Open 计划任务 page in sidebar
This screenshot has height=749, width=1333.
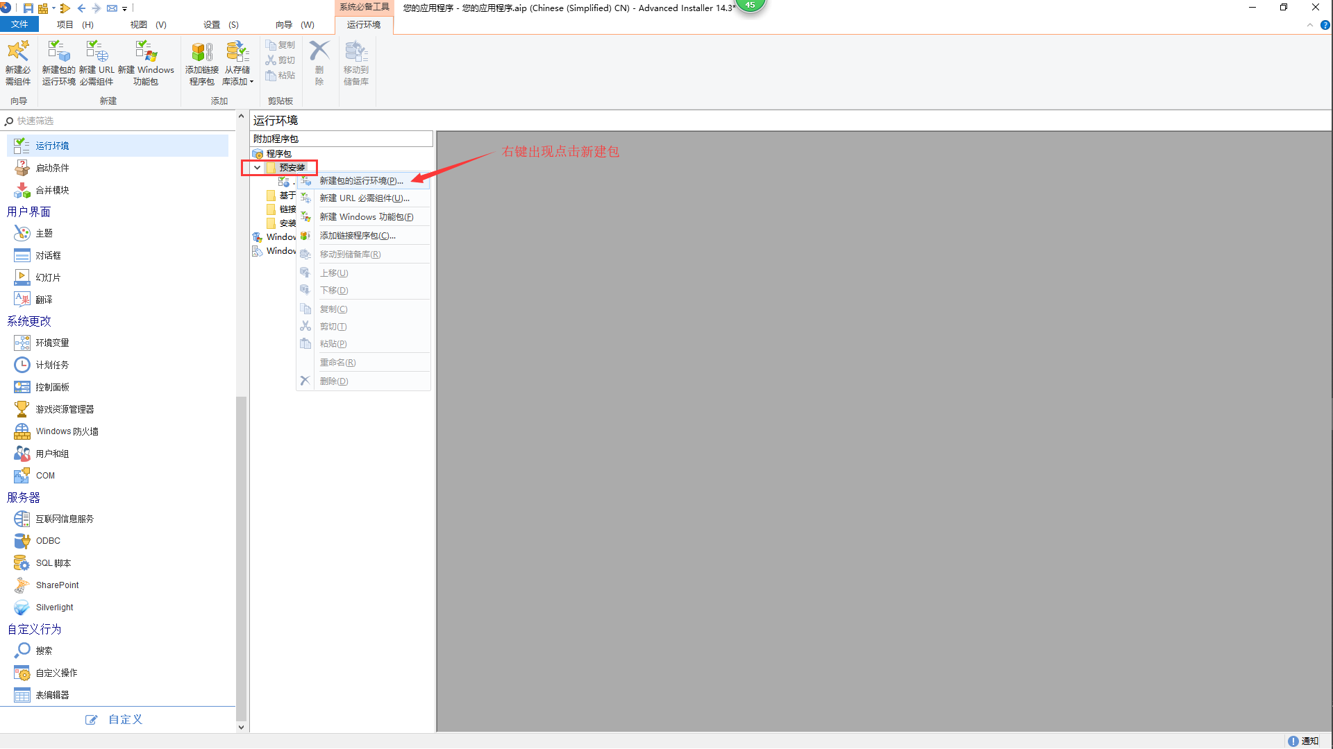(52, 365)
